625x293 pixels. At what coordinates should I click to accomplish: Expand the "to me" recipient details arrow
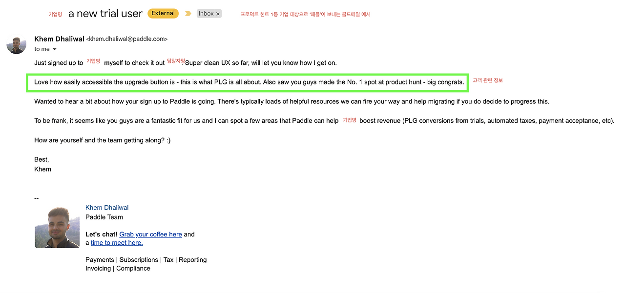[x=54, y=49]
